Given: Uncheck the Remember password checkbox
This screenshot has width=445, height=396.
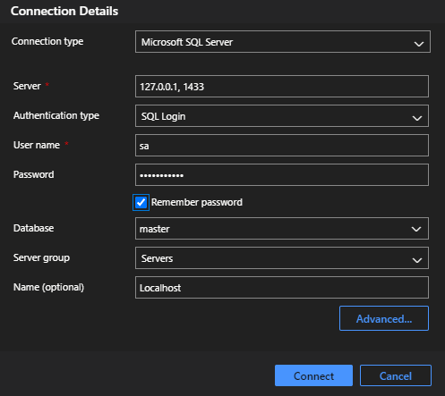Looking at the screenshot, I should 141,203.
